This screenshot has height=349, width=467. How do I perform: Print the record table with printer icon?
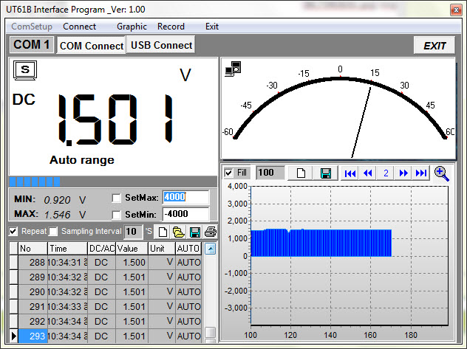[211, 232]
